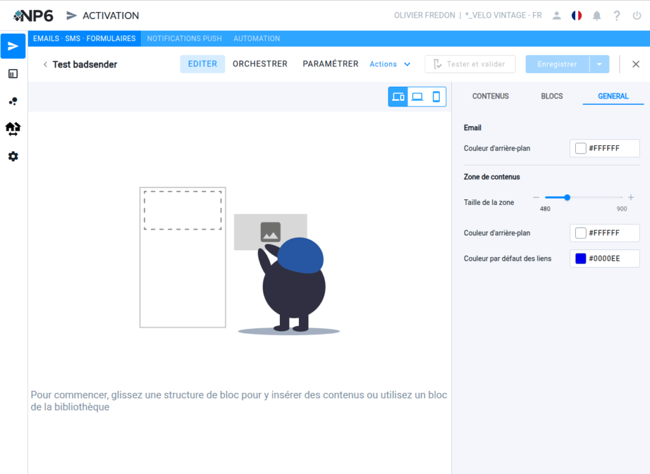Open the houses data-exchange sidebar icon
This screenshot has height=474, width=650.
pos(13,129)
